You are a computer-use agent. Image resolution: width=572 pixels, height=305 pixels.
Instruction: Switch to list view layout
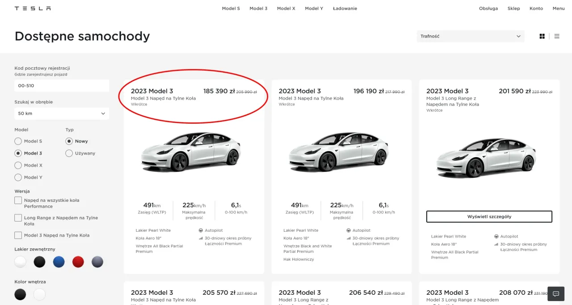(x=556, y=36)
